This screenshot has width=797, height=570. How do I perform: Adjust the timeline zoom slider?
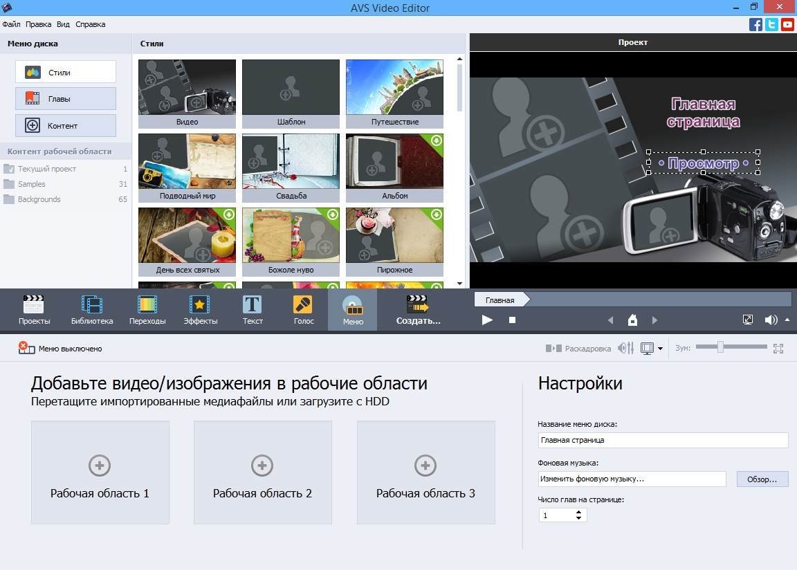click(720, 347)
